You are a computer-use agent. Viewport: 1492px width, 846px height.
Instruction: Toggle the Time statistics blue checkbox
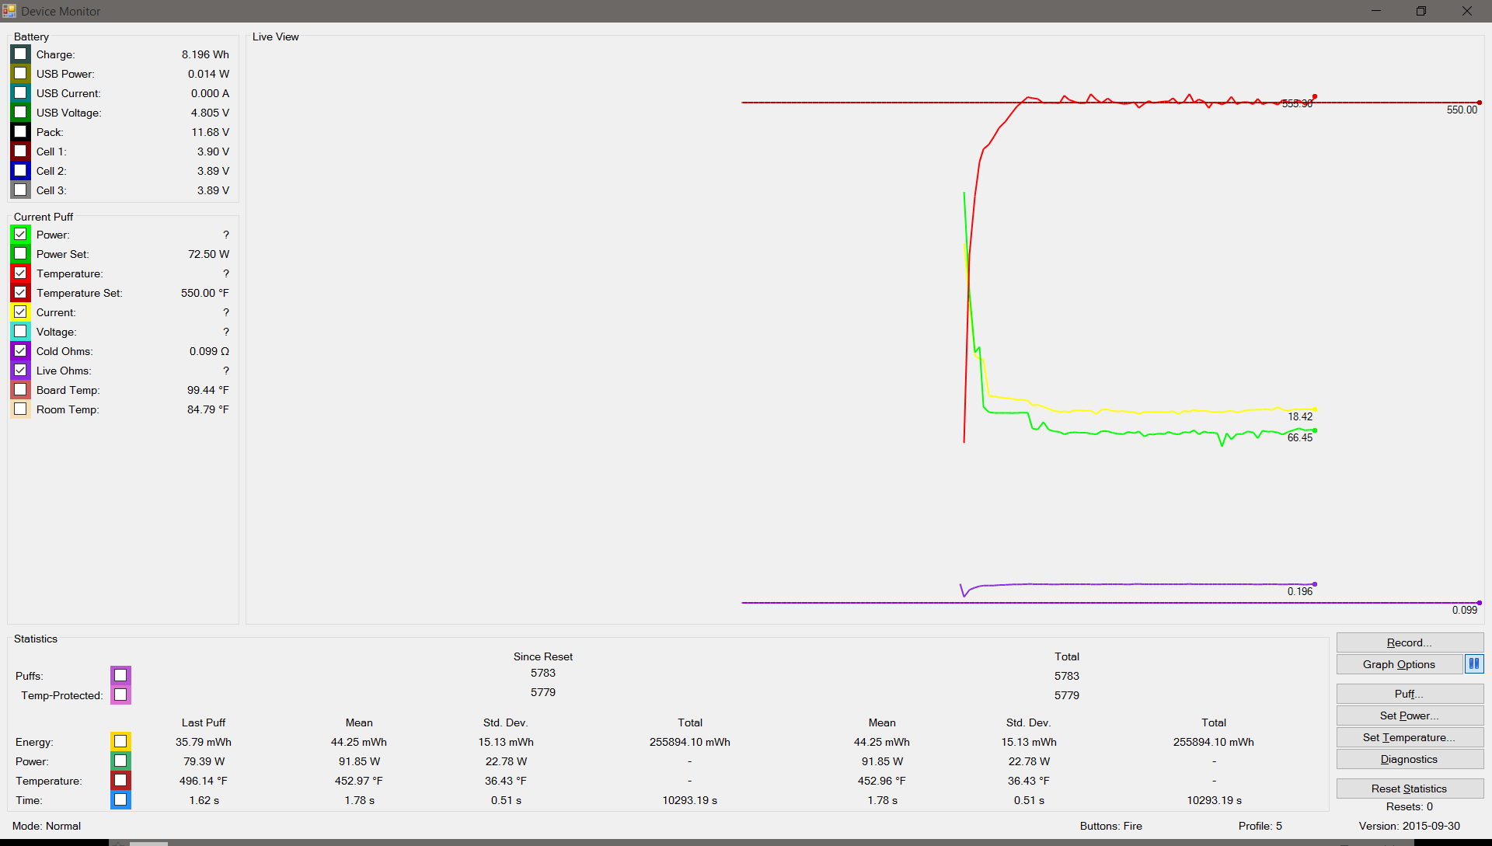[120, 800]
